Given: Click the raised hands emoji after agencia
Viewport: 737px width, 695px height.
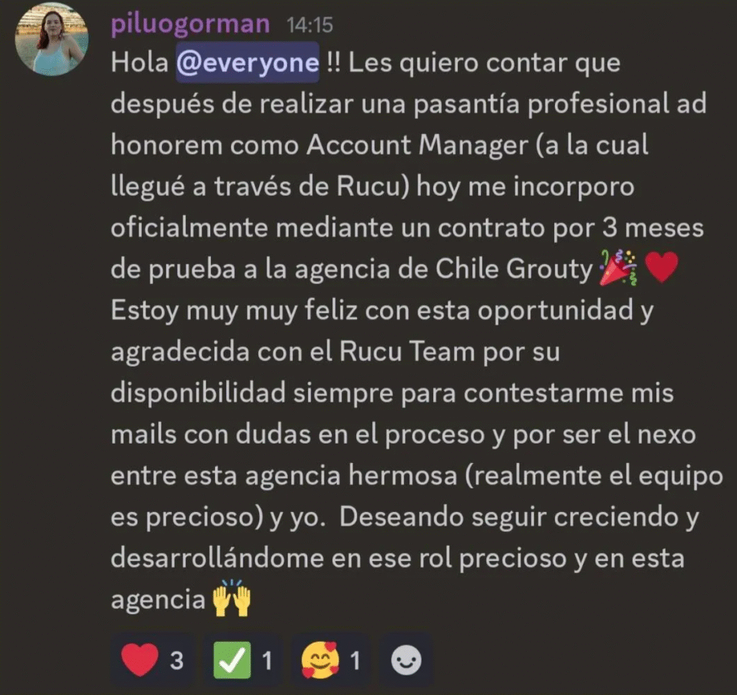Looking at the screenshot, I should click(x=231, y=598).
